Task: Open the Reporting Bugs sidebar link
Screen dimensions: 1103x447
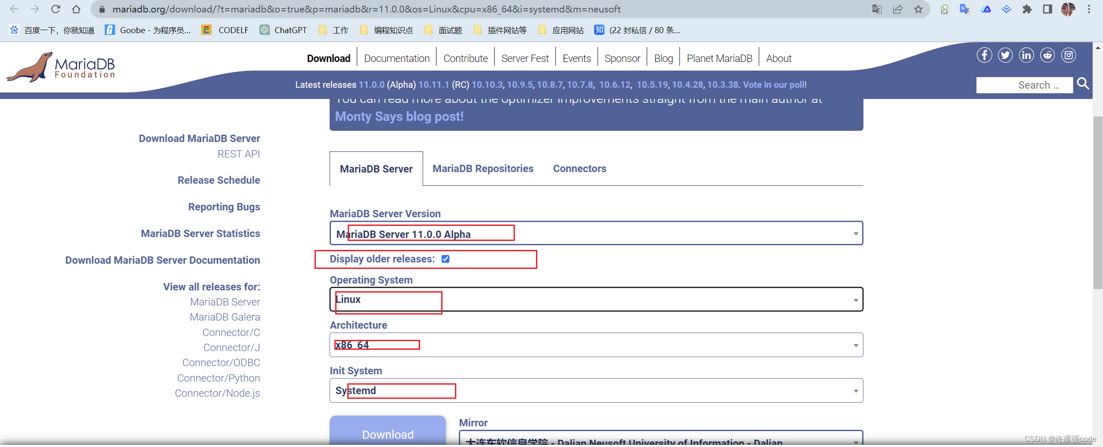Action: point(224,207)
